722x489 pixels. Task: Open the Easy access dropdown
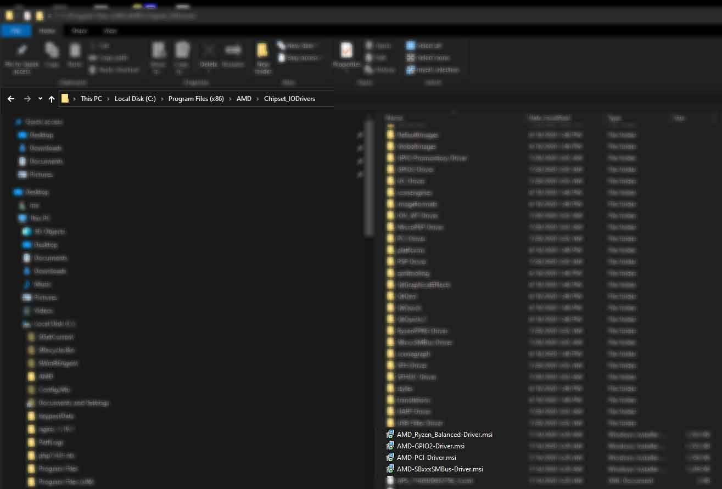point(299,58)
